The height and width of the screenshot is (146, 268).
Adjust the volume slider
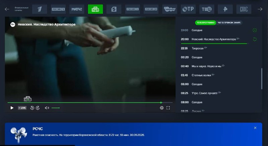tap(56, 108)
